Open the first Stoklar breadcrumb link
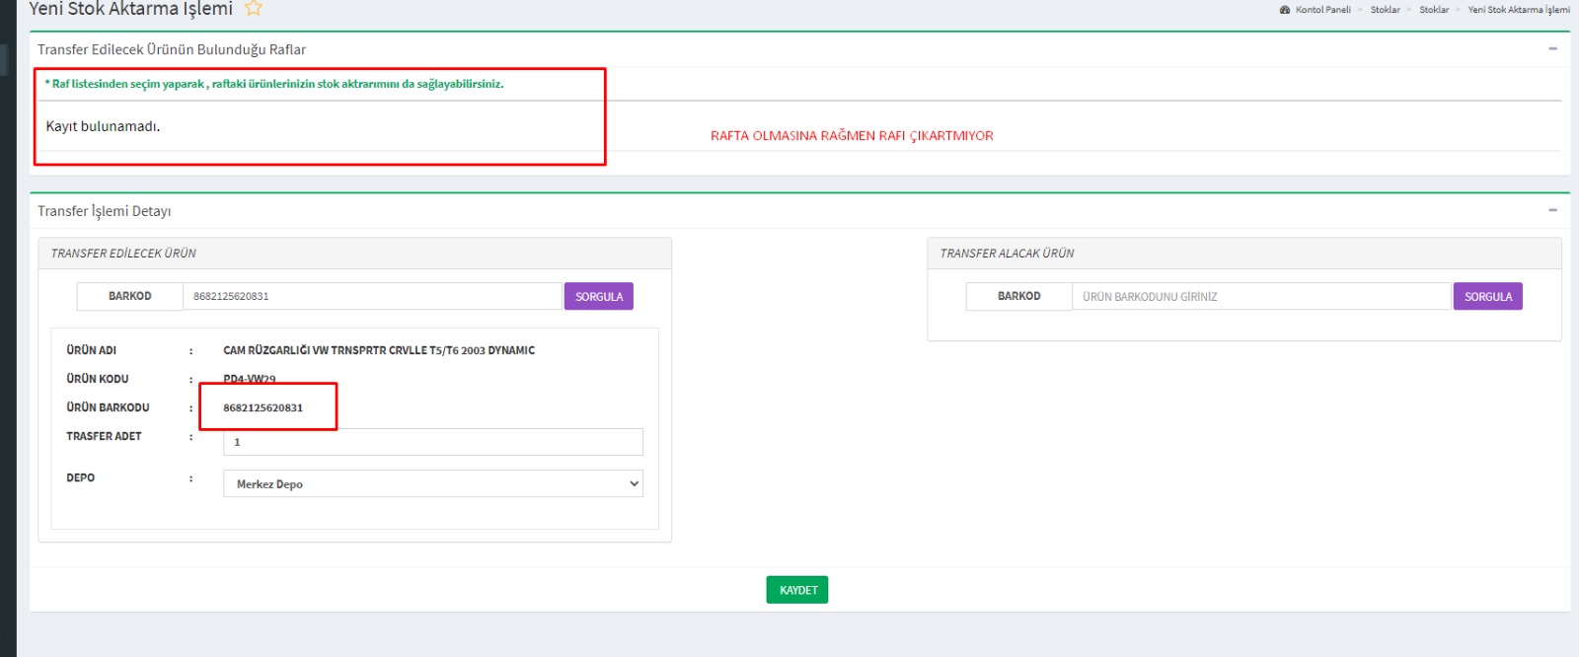Viewport: 1579px width, 657px height. [1385, 10]
